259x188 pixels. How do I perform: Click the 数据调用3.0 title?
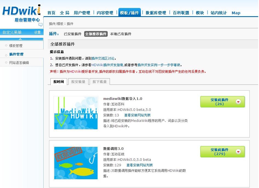click(113, 149)
